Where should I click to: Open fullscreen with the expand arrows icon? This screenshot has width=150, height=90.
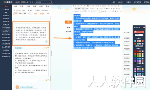click(x=121, y=11)
